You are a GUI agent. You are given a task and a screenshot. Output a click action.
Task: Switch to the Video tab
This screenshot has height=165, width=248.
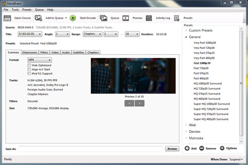pos(55,52)
